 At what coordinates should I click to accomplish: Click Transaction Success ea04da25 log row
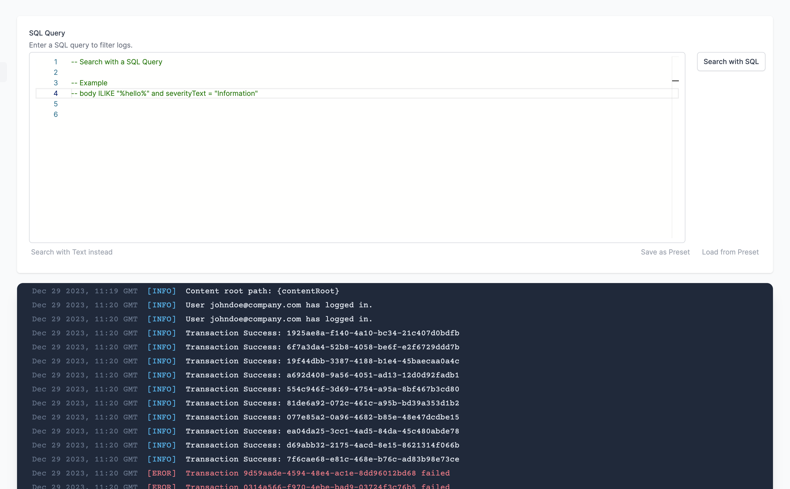(x=322, y=431)
